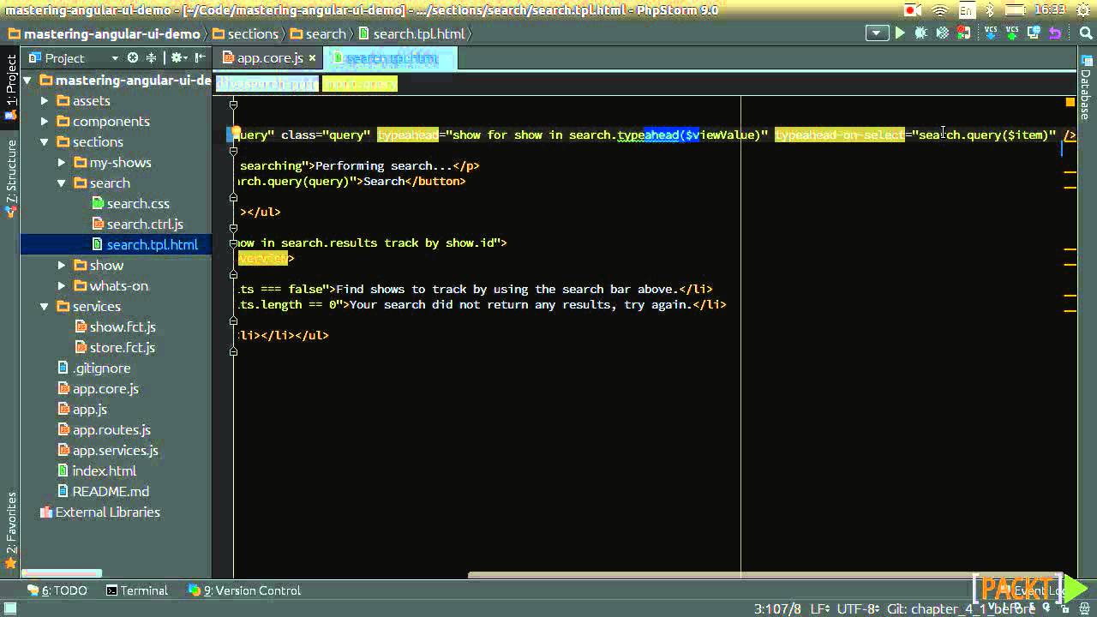Click search.tpl.html breadcrumb
1097x617 pixels.
[x=413, y=33]
